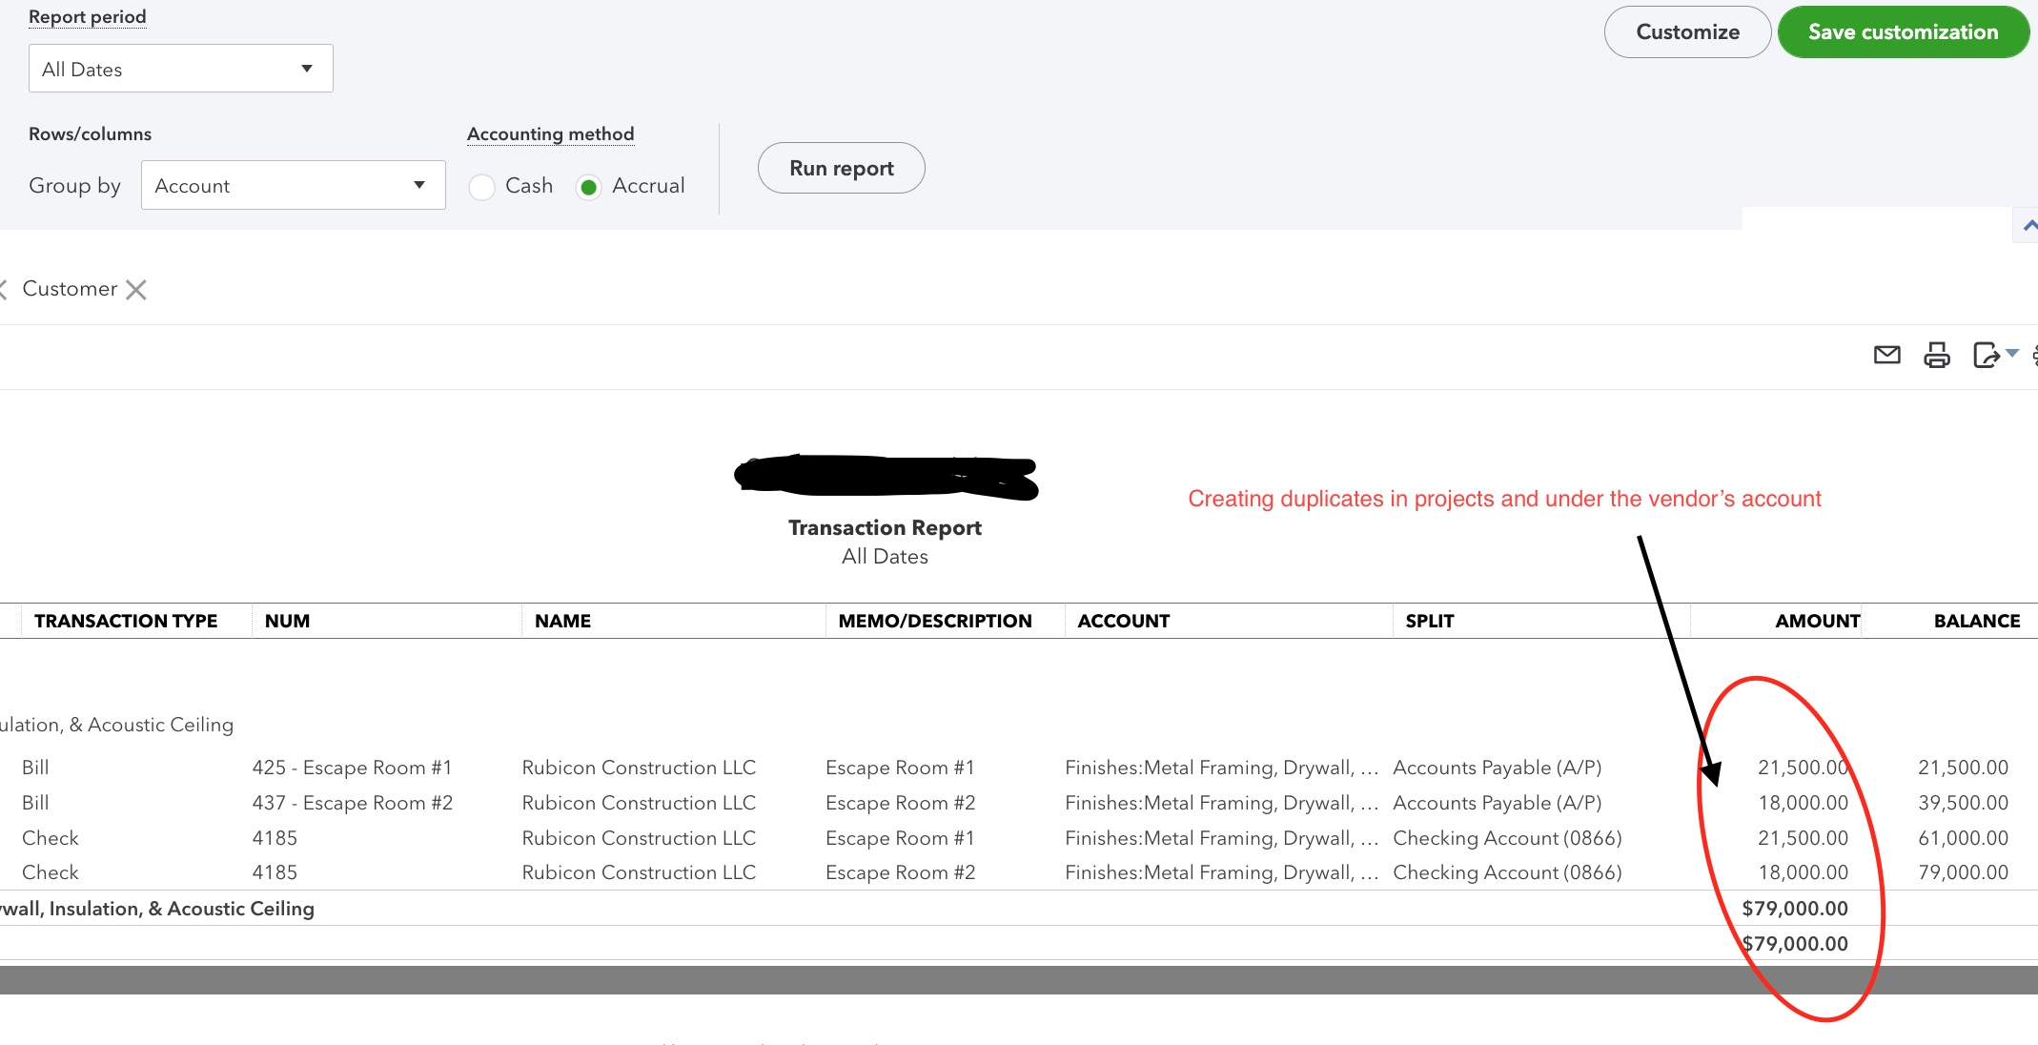
Task: Click Save customization
Action: (x=1903, y=31)
